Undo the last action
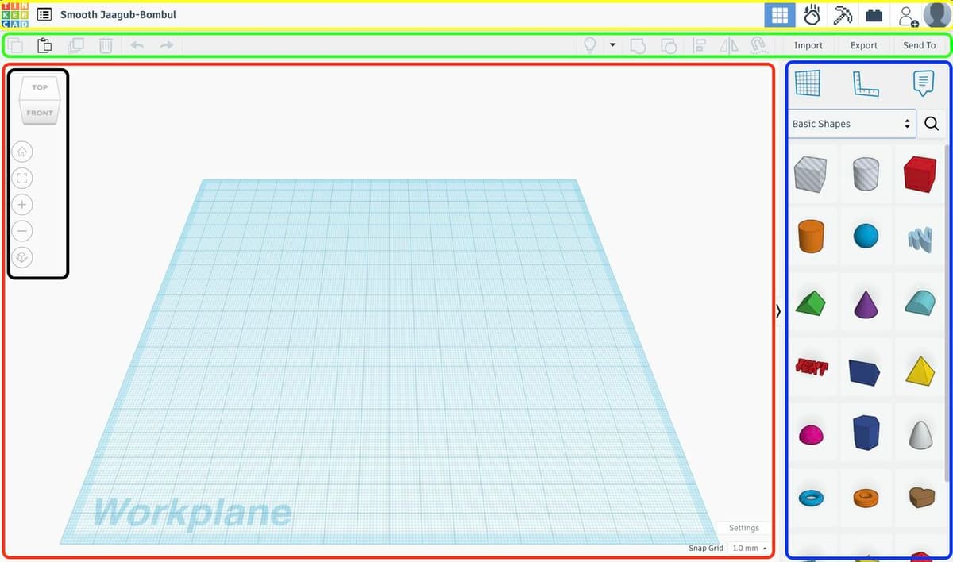The width and height of the screenshot is (953, 562). click(137, 45)
